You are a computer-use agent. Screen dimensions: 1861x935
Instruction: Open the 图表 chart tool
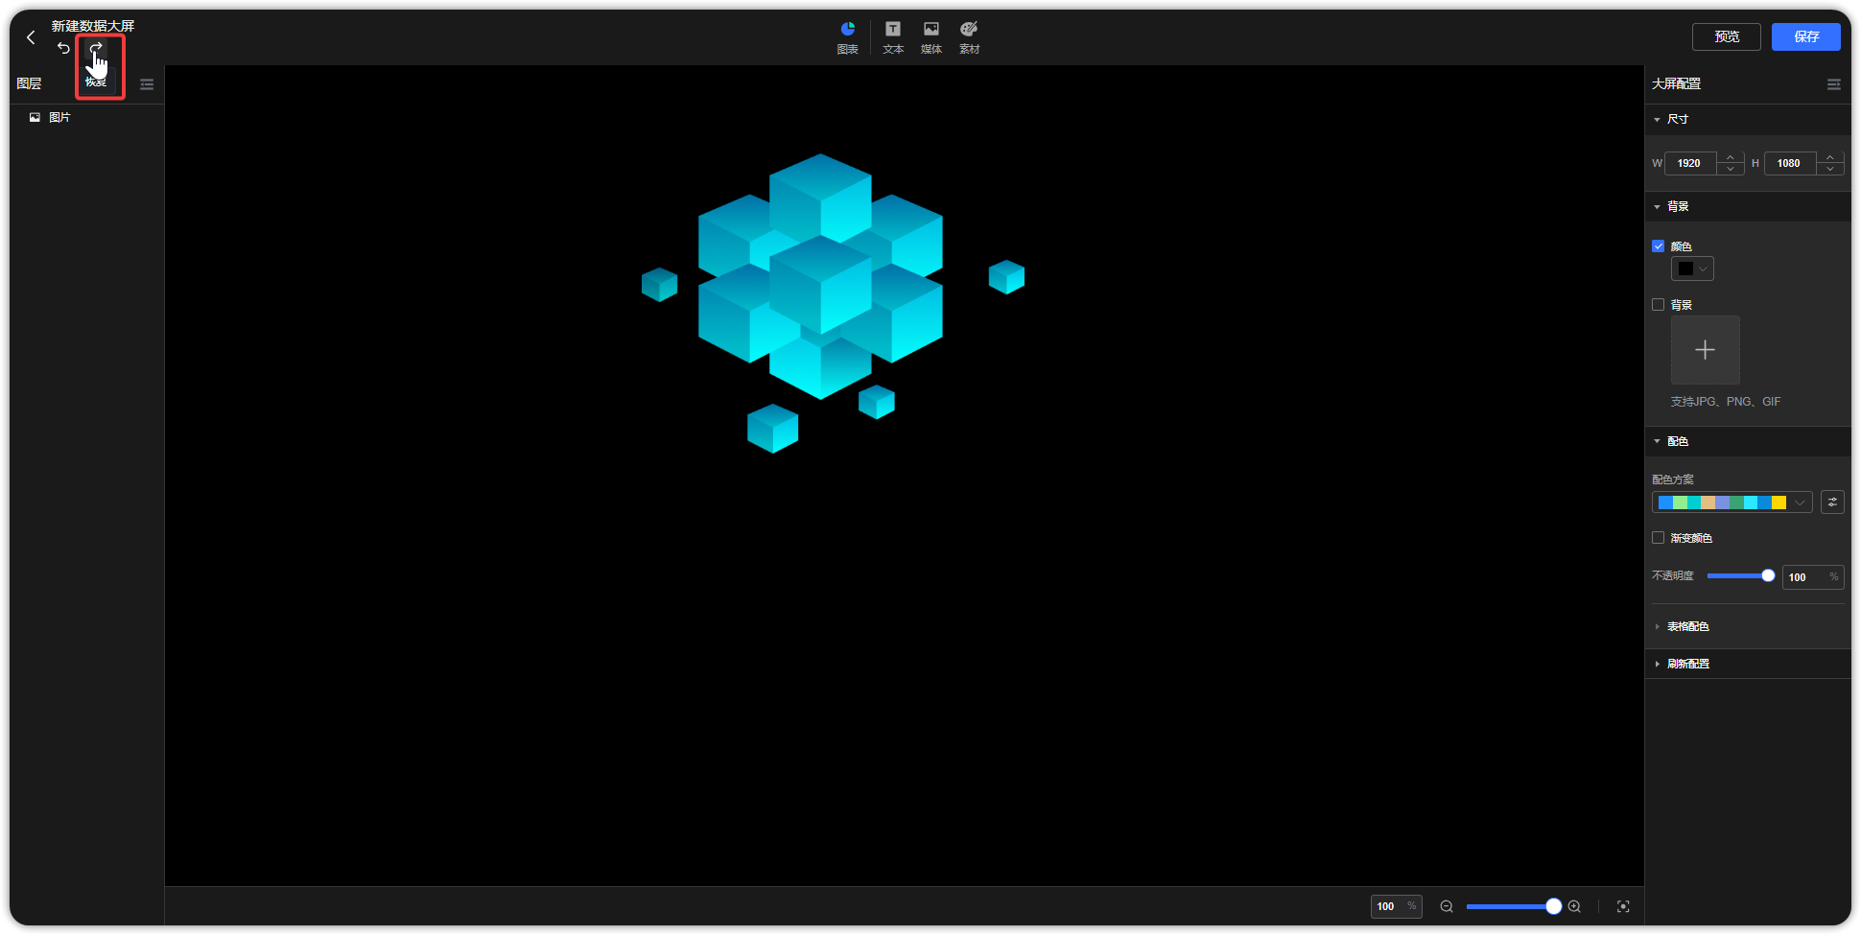[847, 37]
